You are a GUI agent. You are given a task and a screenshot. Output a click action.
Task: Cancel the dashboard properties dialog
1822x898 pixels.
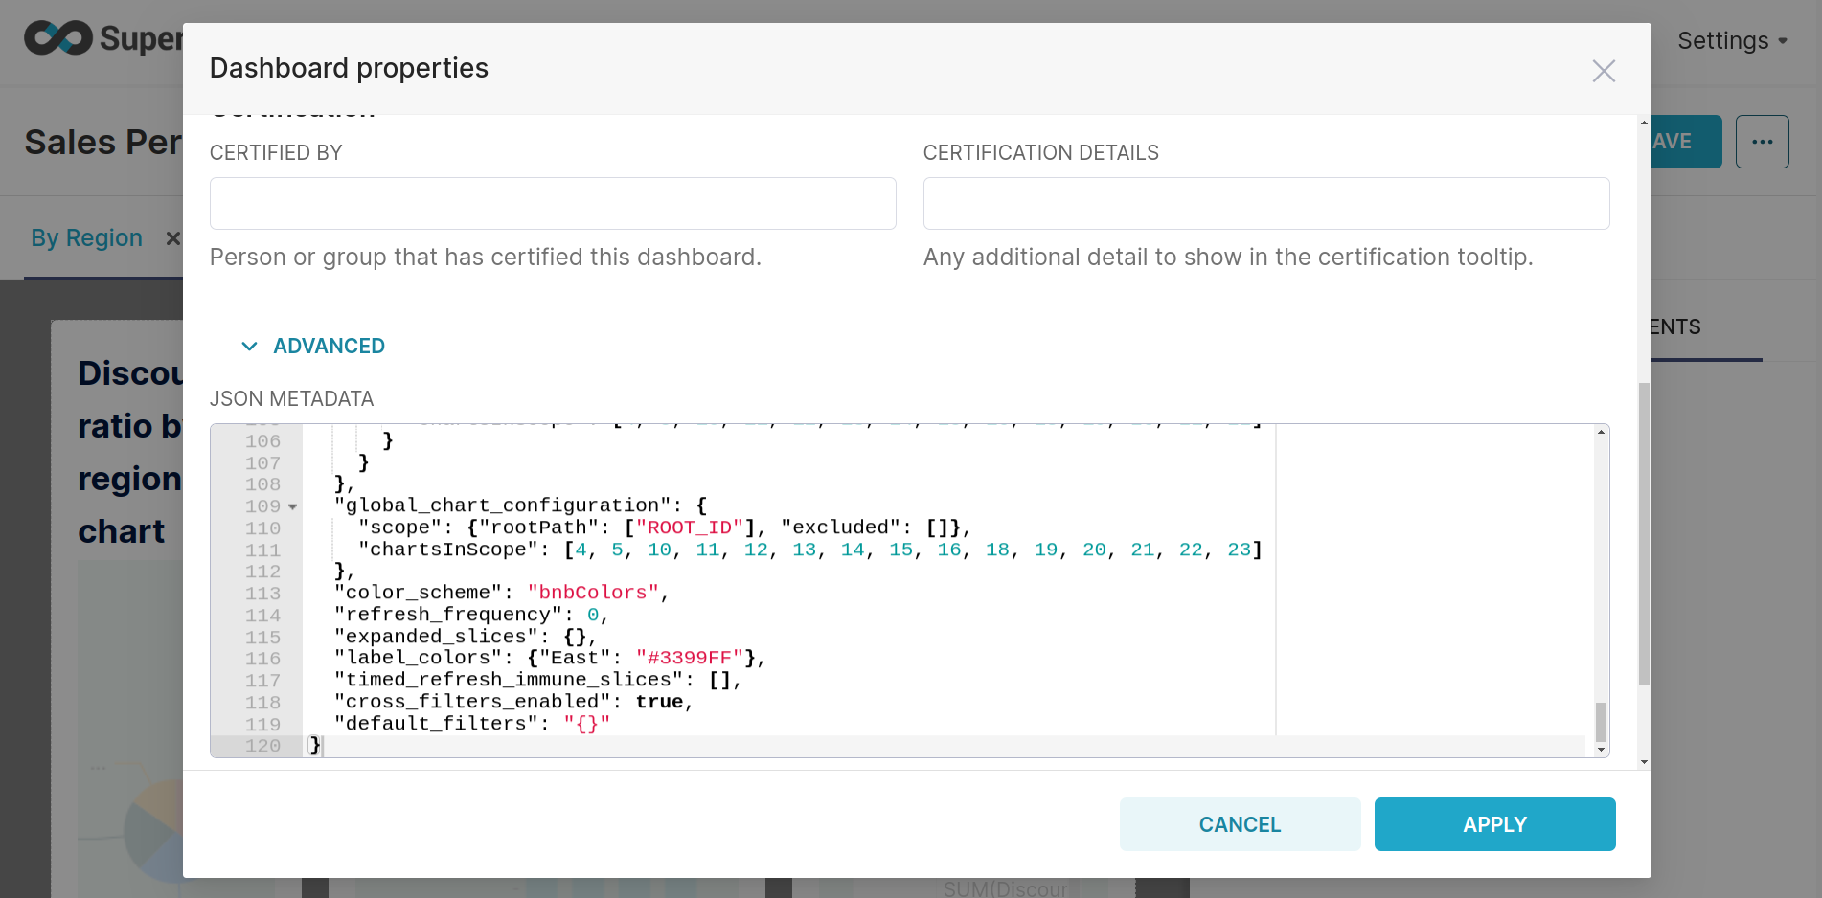coord(1240,824)
